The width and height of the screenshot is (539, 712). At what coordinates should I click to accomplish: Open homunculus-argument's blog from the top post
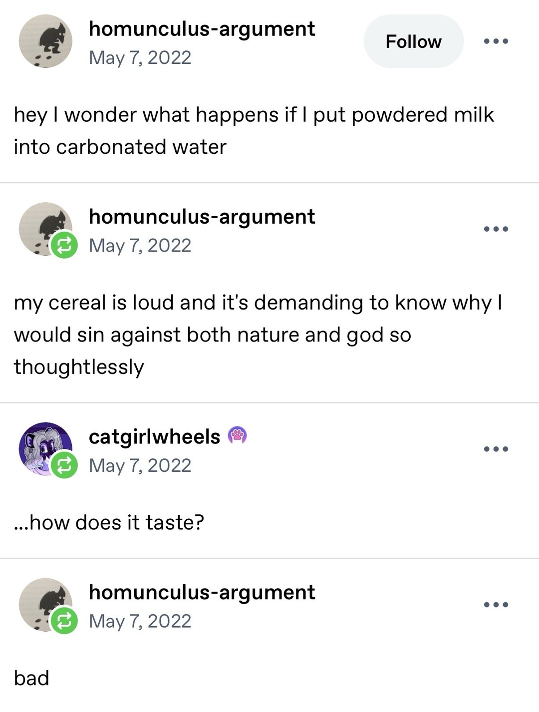coord(202,28)
